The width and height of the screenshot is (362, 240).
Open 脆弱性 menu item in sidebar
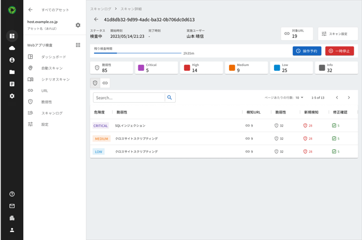(54, 102)
